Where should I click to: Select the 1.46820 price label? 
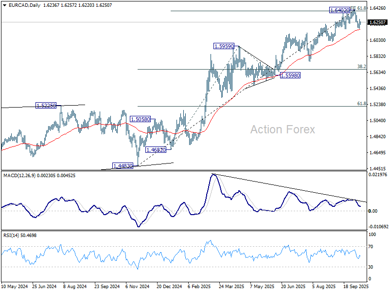(156, 150)
